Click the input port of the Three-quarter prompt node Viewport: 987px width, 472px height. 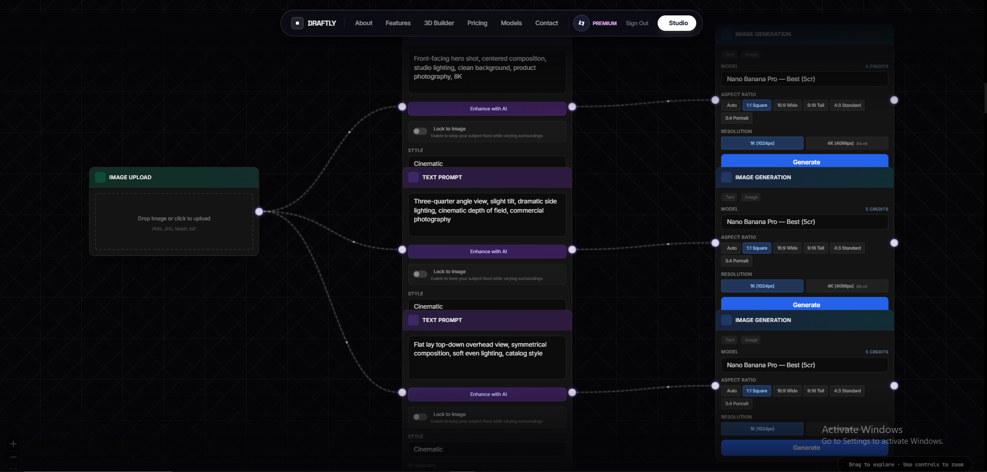402,250
